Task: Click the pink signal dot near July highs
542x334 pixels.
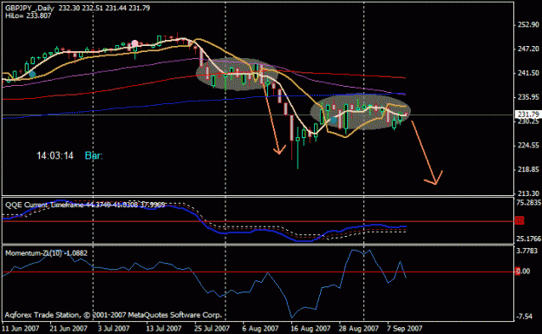Action: (x=134, y=43)
